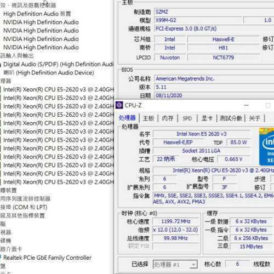
Task: Click the Nuvoton LPCIO vendor field
Action: tap(170, 58)
